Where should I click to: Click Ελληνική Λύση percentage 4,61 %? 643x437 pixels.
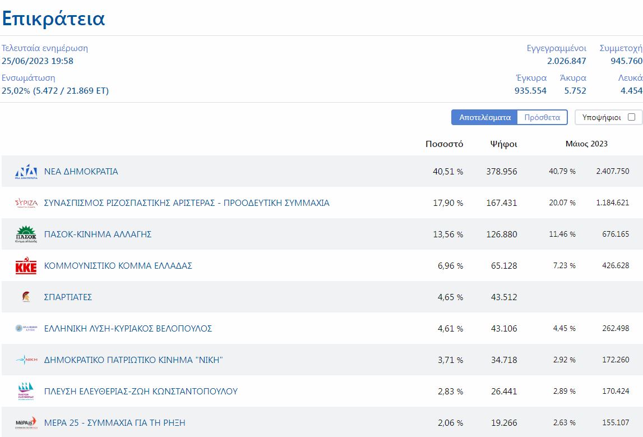(x=450, y=329)
